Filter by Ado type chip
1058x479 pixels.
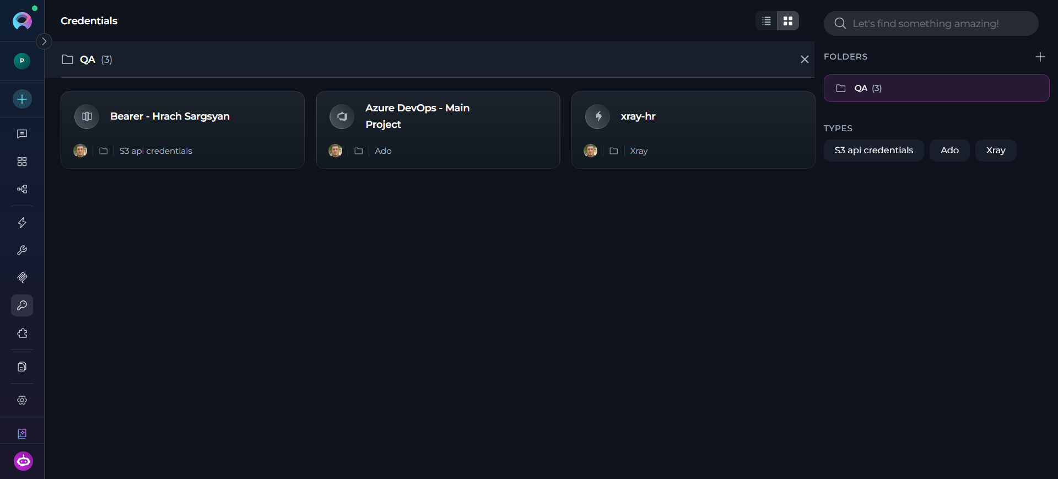pos(949,150)
